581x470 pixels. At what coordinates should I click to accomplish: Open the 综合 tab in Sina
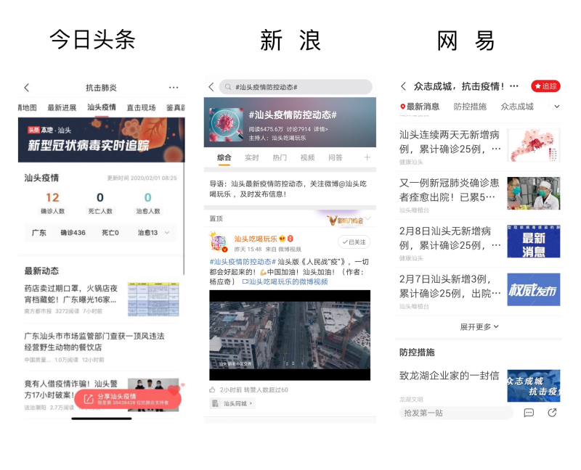(x=224, y=157)
